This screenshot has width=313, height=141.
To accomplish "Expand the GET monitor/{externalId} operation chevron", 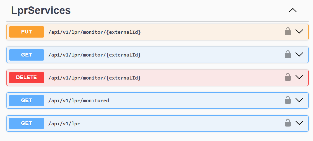I will pos(299,54).
